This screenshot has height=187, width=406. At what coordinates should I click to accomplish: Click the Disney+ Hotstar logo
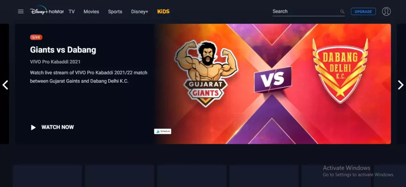pyautogui.click(x=47, y=11)
